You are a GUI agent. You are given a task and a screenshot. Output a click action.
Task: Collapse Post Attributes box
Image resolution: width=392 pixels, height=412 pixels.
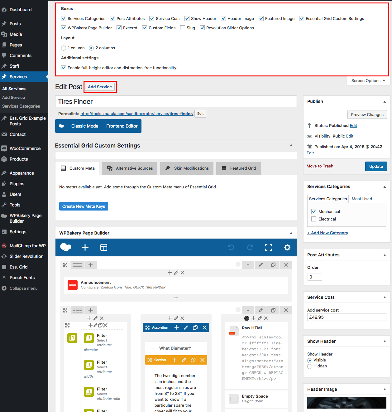385,255
